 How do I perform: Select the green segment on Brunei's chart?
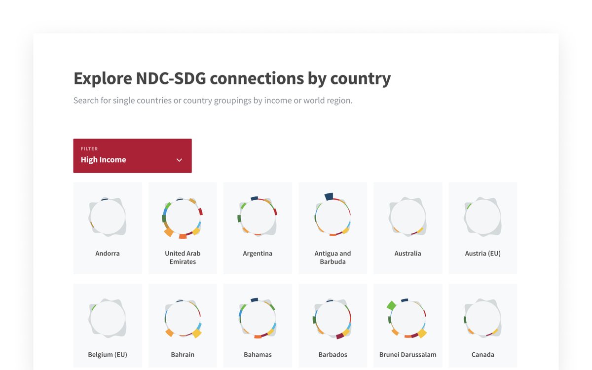[391, 305]
